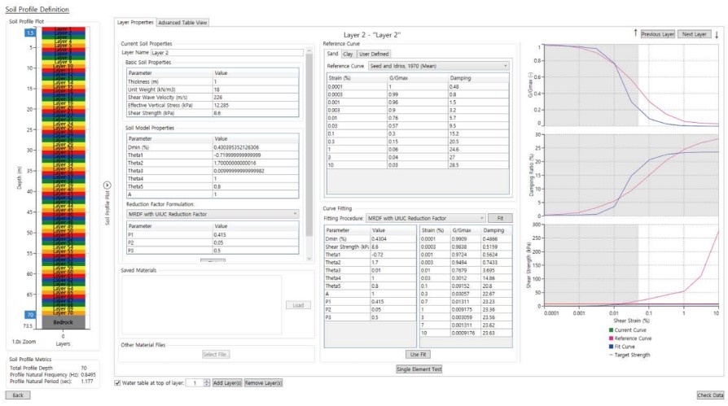Image resolution: width=728 pixels, height=406 pixels.
Task: Click the down arrow beside Next Layer
Action: (717, 34)
